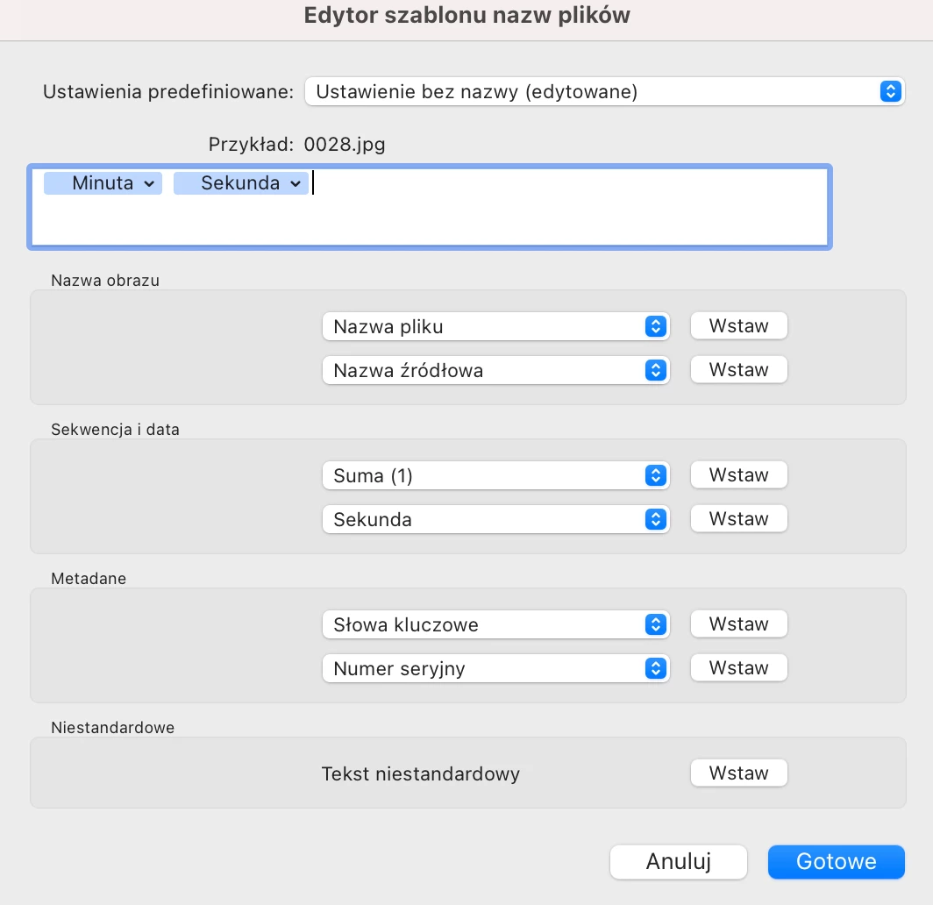Open the Sekunda date dropdown
This screenshot has height=905, width=933.
[495, 520]
